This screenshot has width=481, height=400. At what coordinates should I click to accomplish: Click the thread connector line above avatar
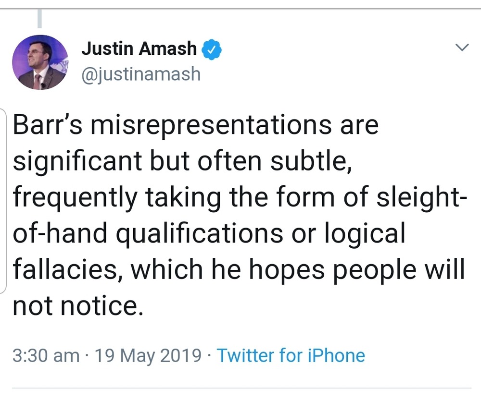(40, 19)
